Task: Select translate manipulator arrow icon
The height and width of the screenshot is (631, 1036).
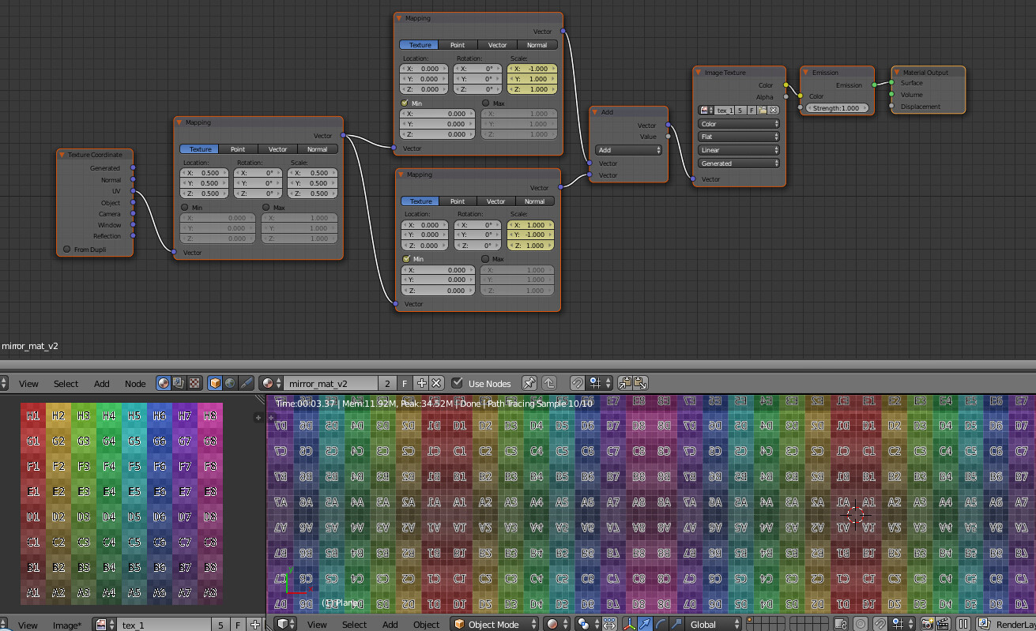Action: coord(645,624)
